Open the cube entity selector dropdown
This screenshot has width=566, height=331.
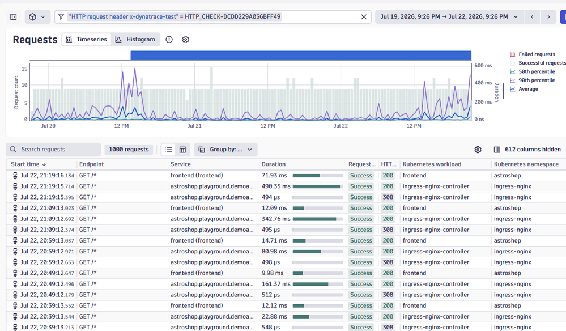[37, 17]
